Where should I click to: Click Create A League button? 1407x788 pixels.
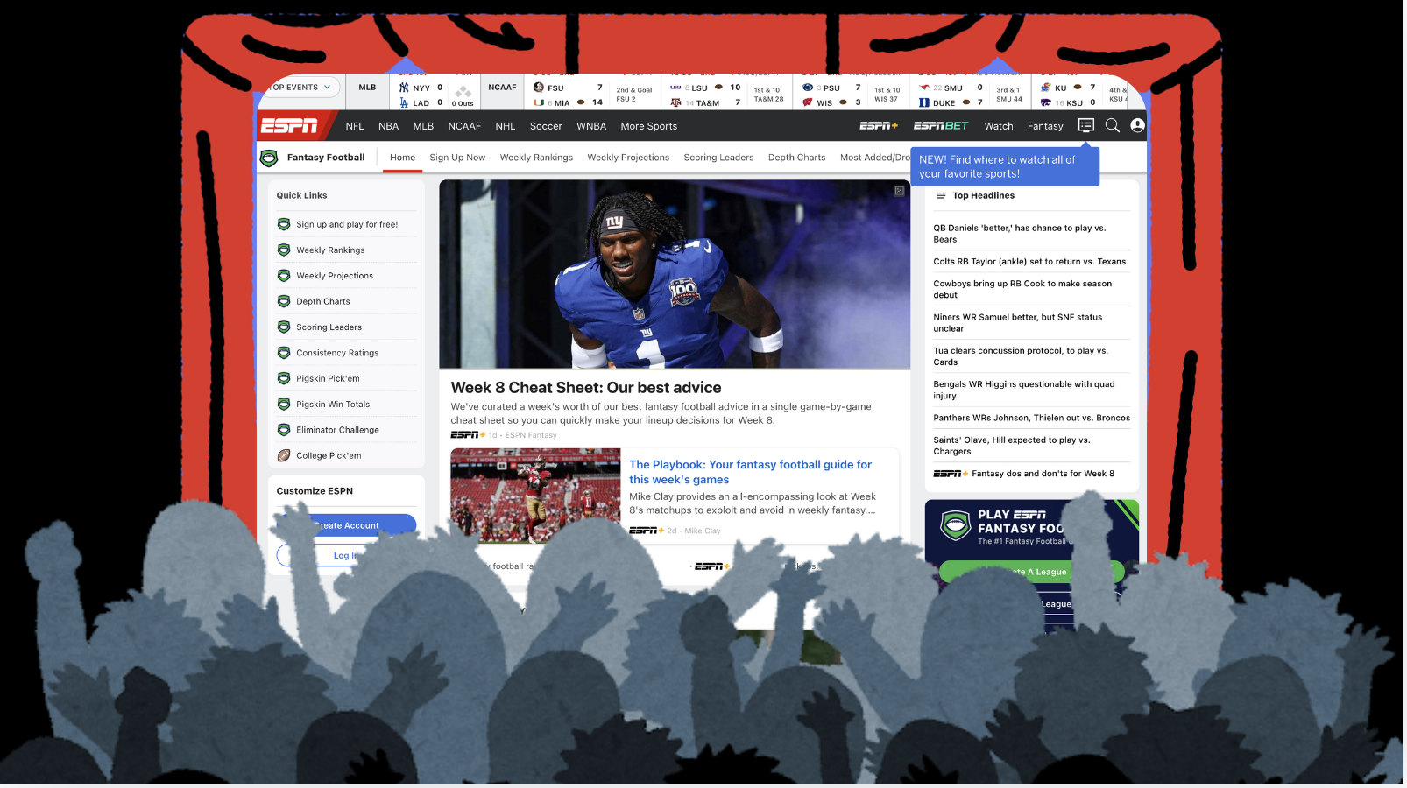[x=1030, y=572]
